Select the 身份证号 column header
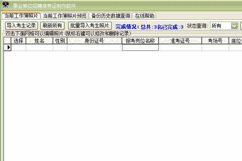This screenshot has height=161, width=242. click(94, 41)
